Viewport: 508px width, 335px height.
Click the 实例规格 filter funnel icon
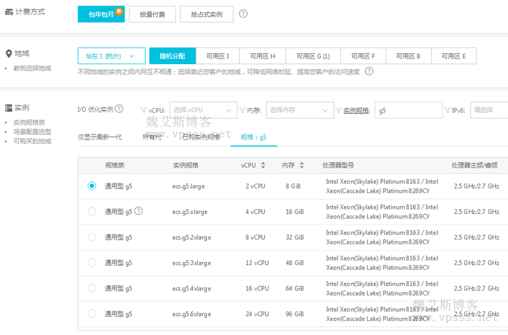(338, 110)
